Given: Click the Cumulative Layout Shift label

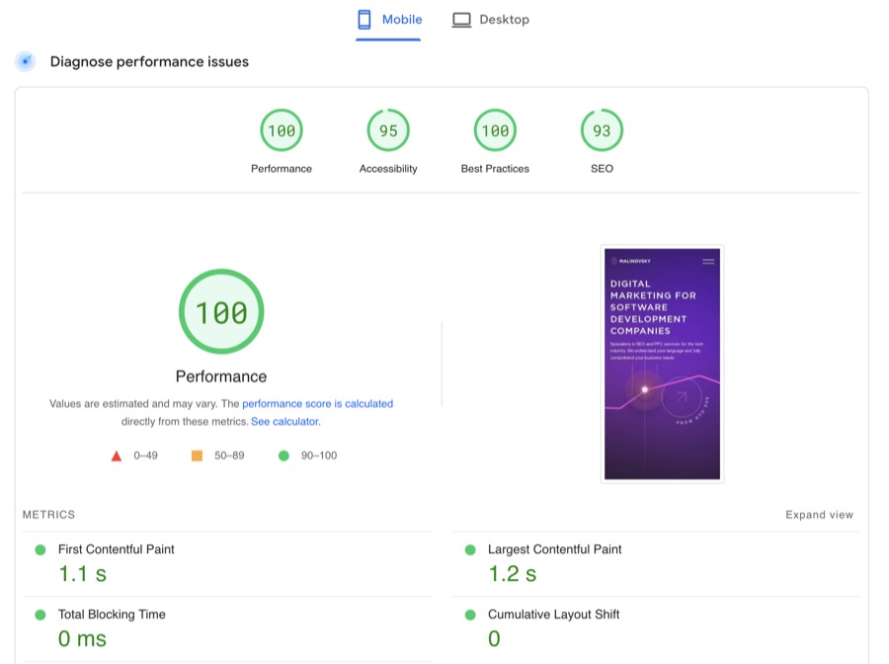Looking at the screenshot, I should 553,615.
